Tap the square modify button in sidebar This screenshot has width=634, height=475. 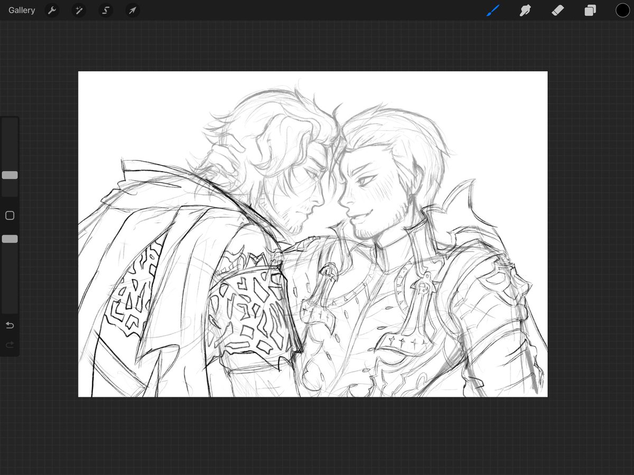[10, 216]
